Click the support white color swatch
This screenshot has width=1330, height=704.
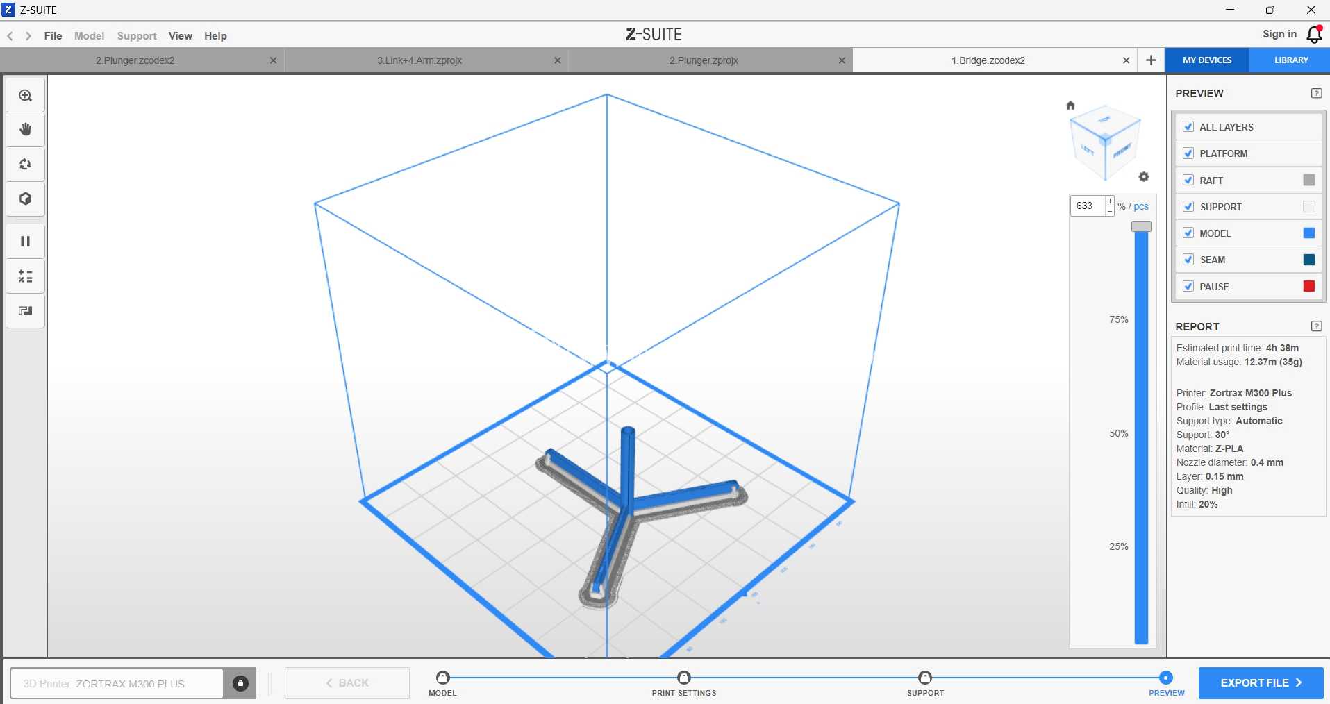(x=1309, y=206)
